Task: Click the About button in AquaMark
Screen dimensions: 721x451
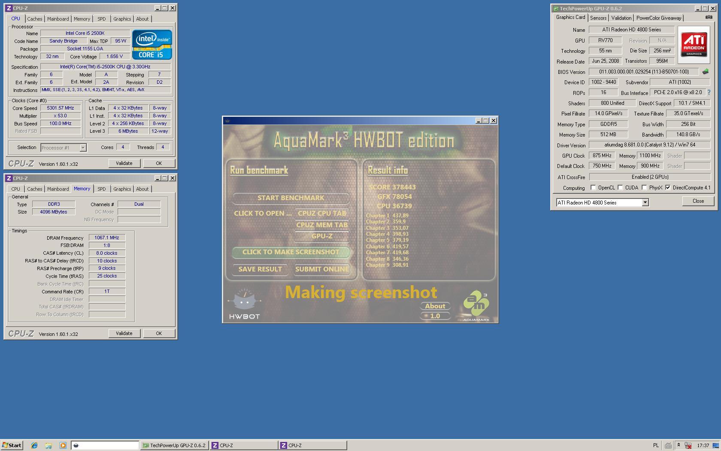Action: click(435, 306)
